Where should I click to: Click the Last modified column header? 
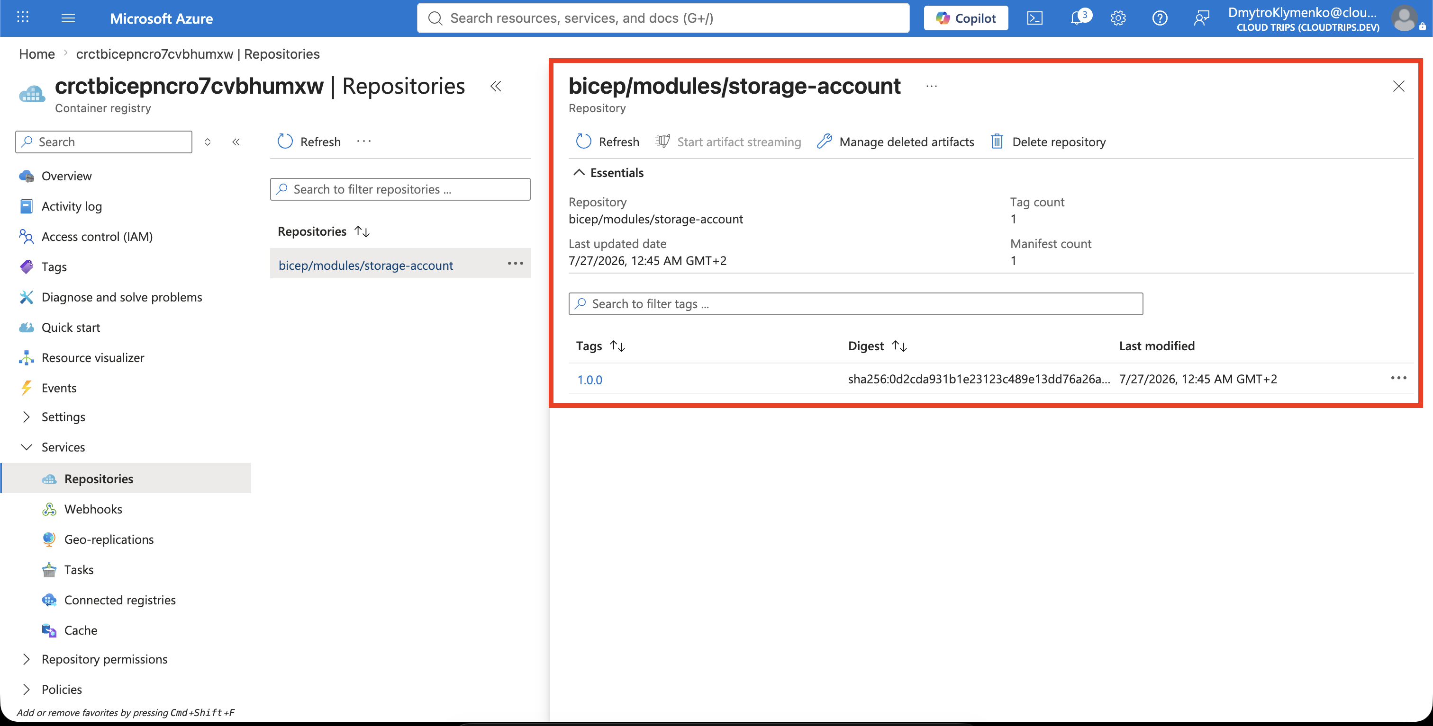(1157, 346)
